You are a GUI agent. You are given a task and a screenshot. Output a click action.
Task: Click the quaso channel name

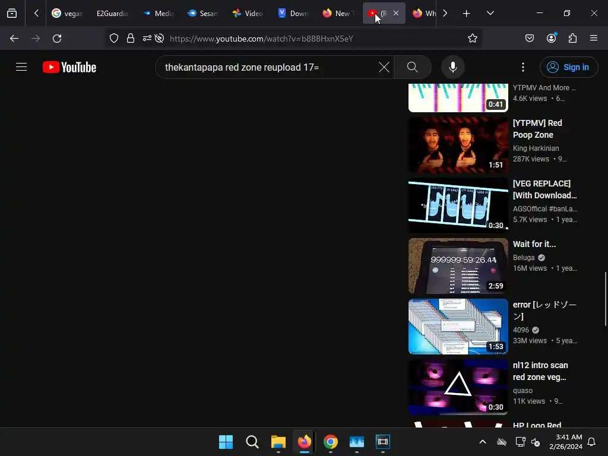[x=522, y=391]
